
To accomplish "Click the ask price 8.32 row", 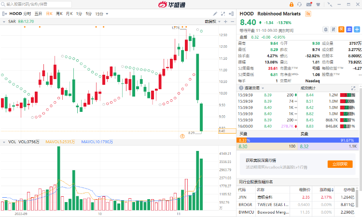I will coord(328,147).
